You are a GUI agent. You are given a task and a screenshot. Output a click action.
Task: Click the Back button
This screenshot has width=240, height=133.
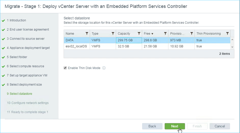coord(152,126)
